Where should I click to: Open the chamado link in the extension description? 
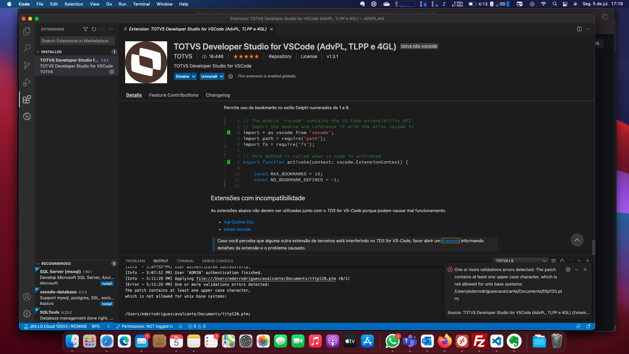click(451, 241)
